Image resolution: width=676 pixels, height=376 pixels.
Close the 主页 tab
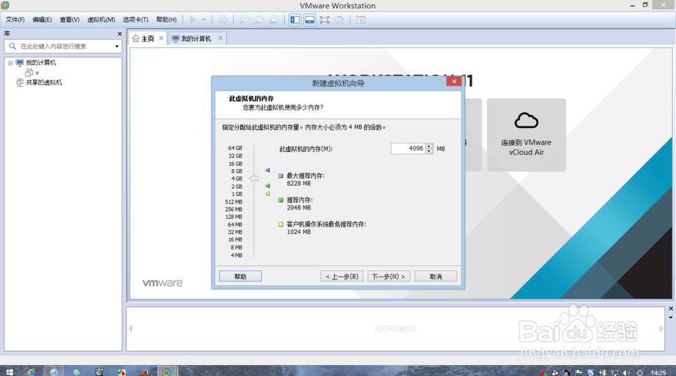click(162, 38)
